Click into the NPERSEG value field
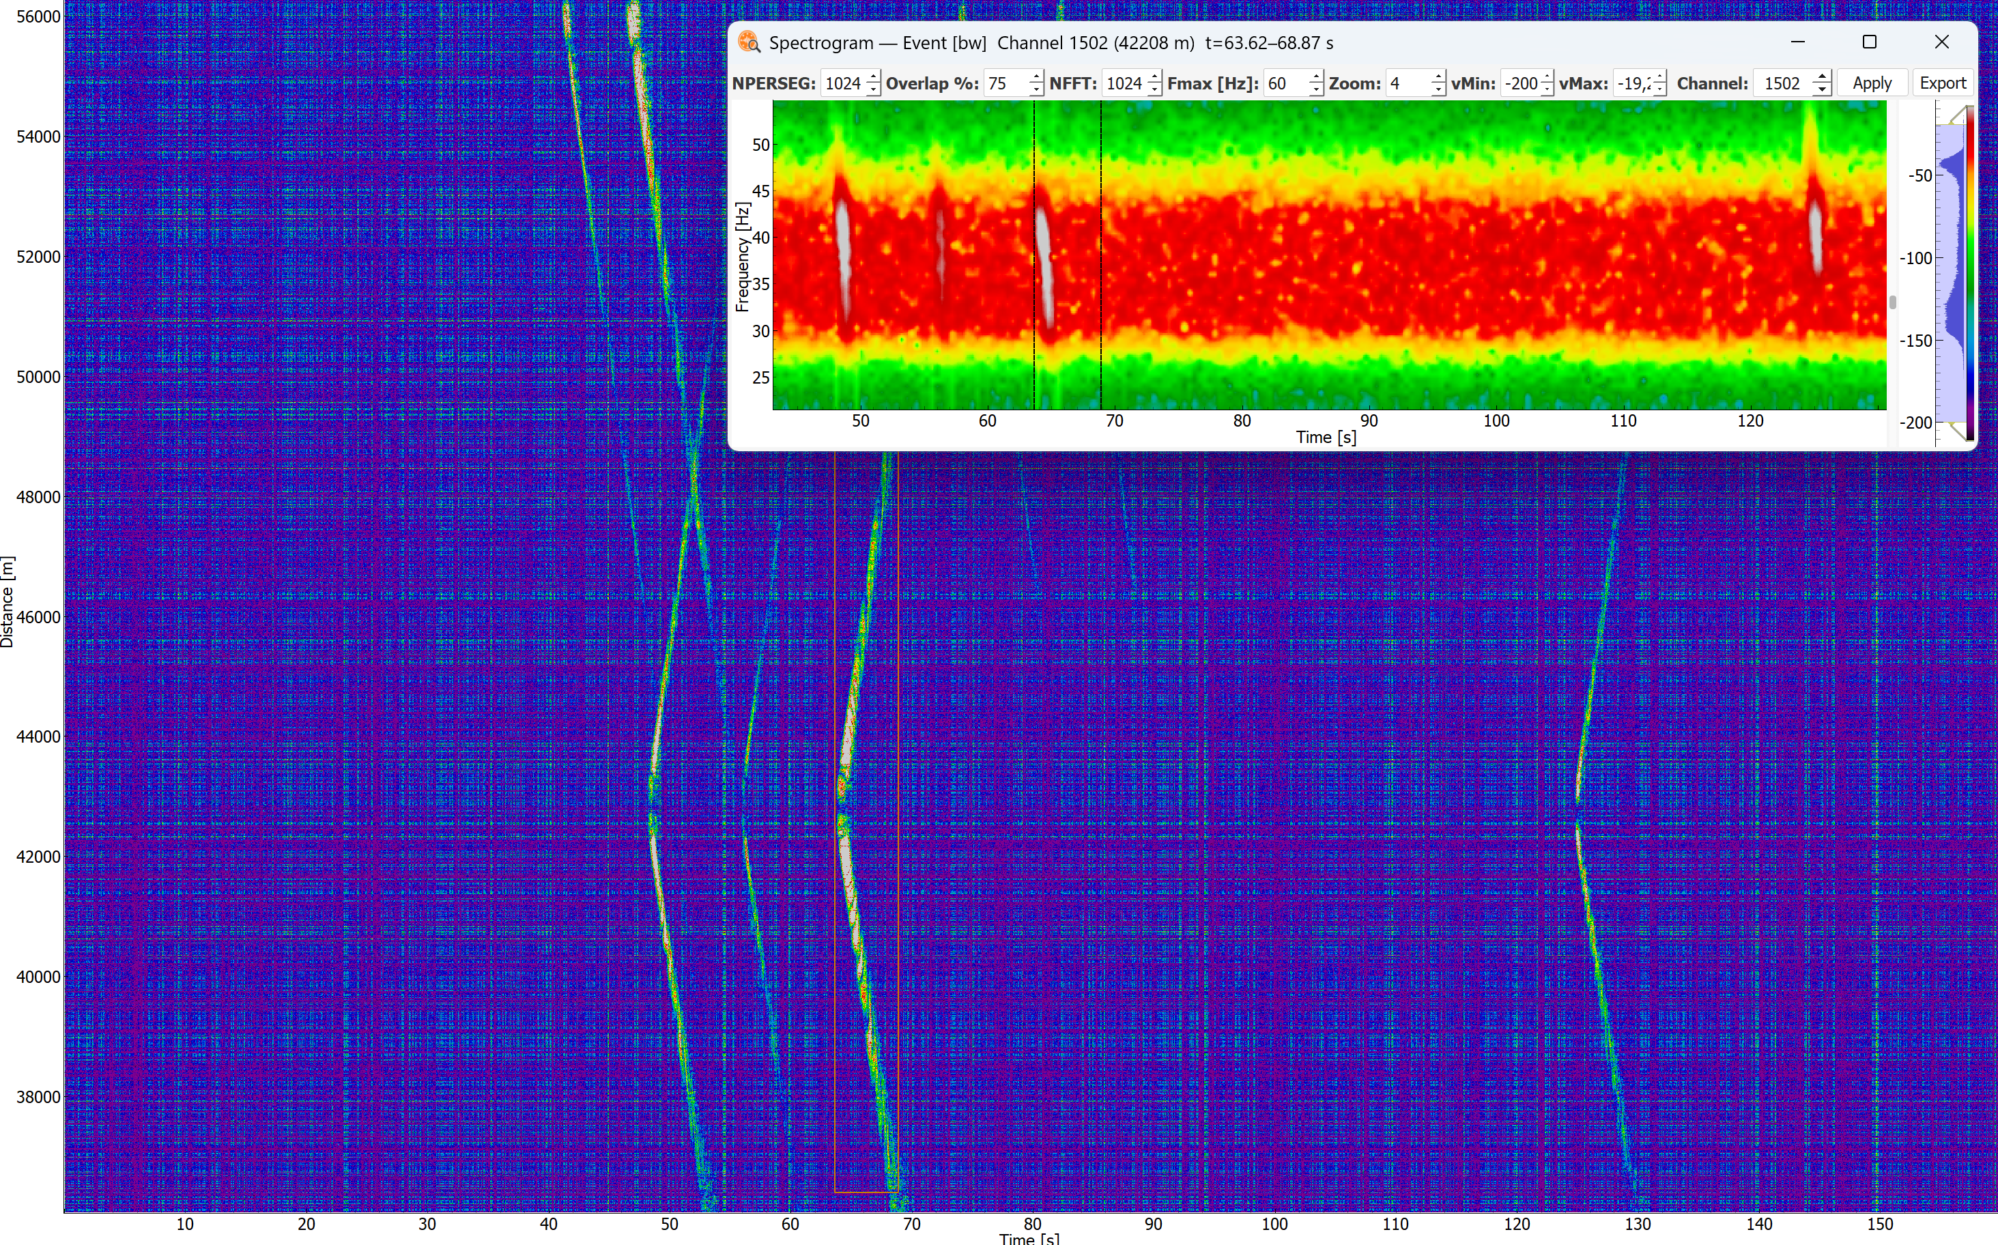Viewport: 1998px width, 1245px height. click(x=843, y=83)
